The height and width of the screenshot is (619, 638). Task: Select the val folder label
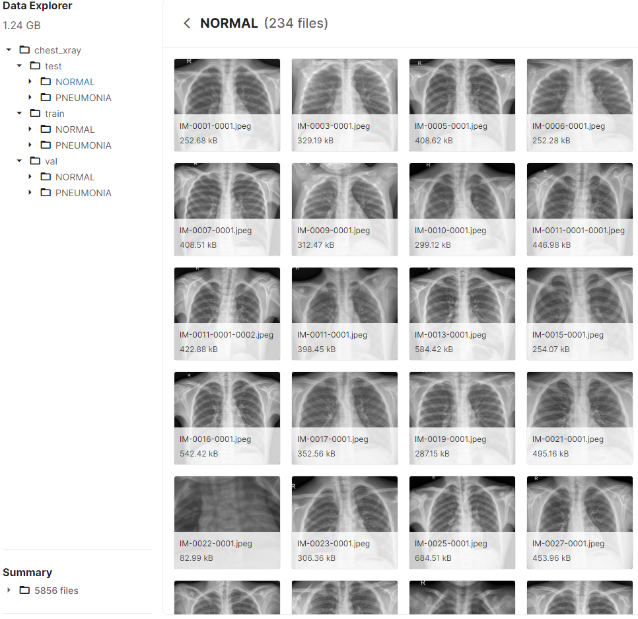(x=51, y=161)
